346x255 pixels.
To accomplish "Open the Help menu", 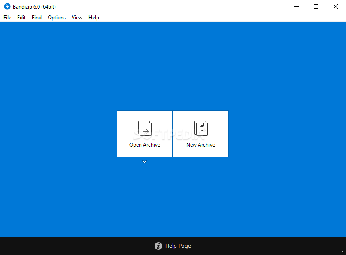I will (94, 18).
